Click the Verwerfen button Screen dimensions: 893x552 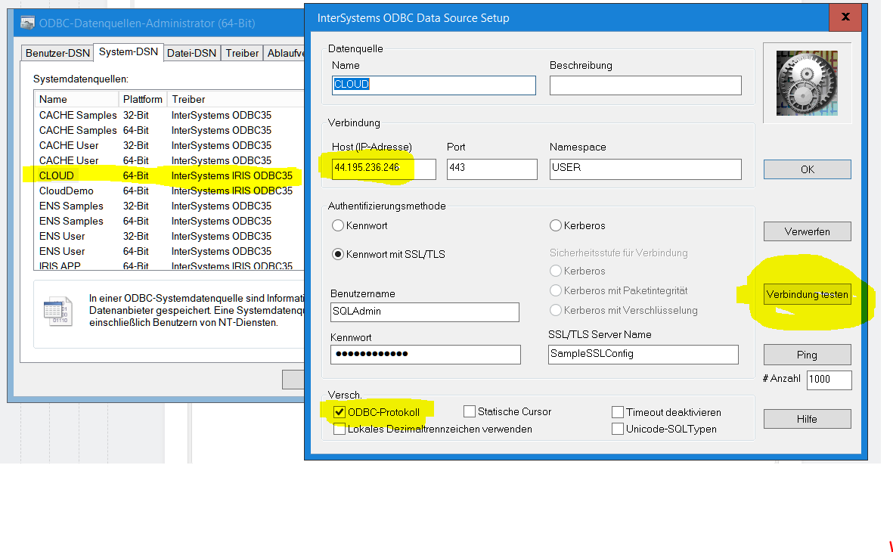pos(807,231)
